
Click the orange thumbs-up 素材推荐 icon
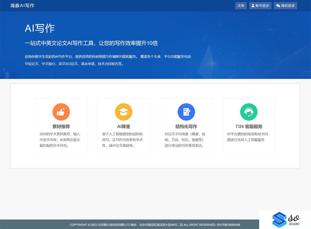coord(61,112)
